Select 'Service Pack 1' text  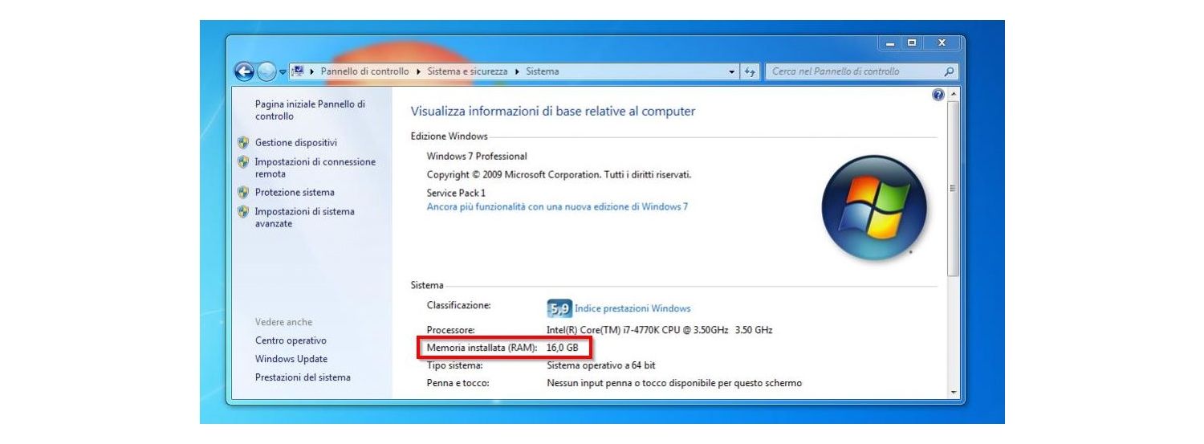pos(456,193)
